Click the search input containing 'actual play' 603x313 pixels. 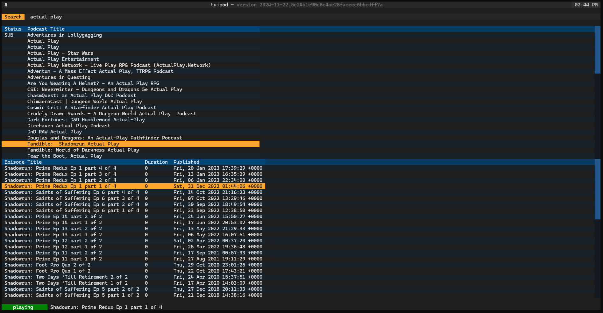[x=312, y=17]
